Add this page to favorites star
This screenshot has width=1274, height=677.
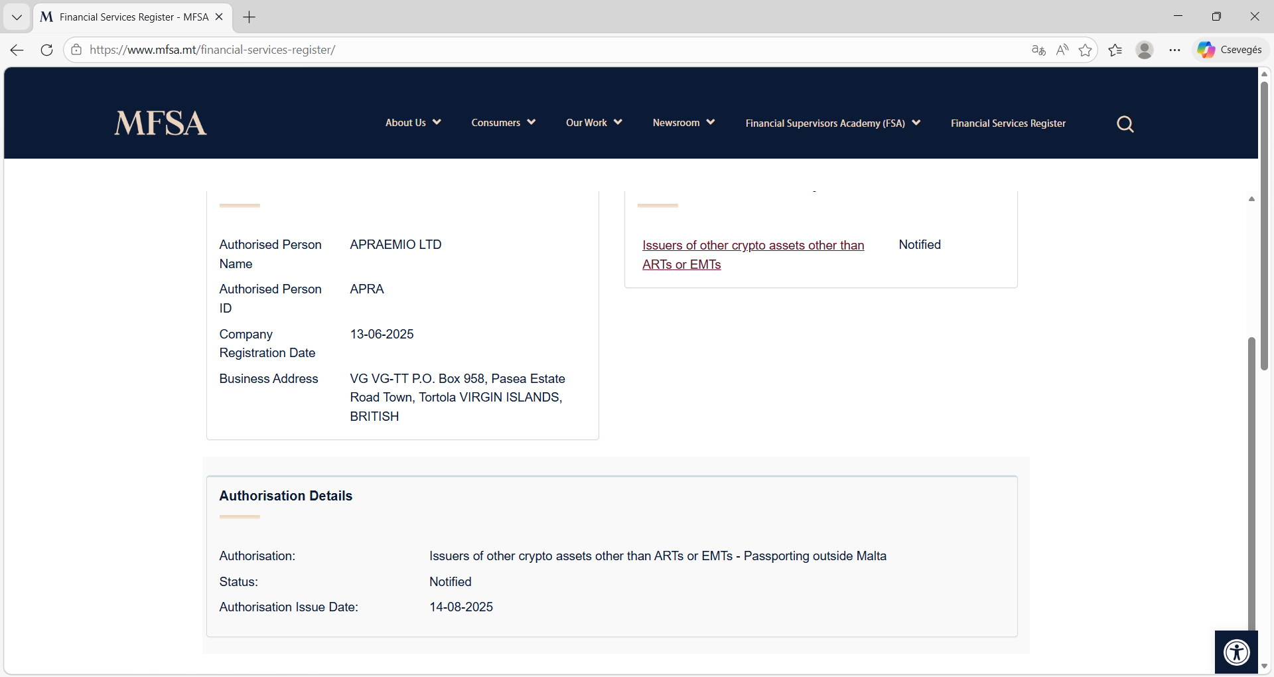[x=1086, y=50]
